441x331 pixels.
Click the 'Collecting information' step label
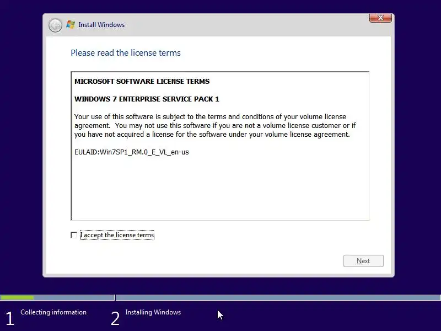click(53, 312)
